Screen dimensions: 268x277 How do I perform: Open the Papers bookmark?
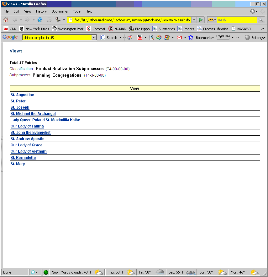point(186,29)
